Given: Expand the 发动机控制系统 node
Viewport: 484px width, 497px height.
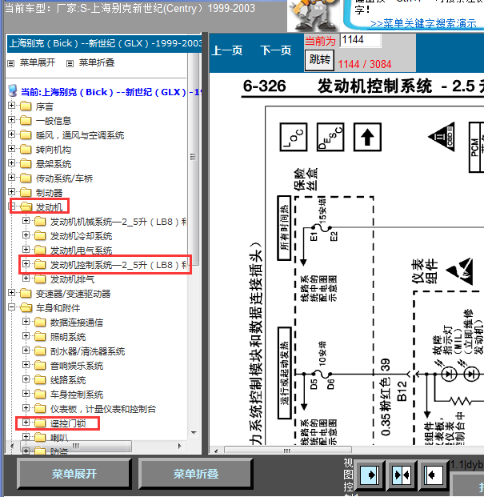Looking at the screenshot, I should point(26,264).
